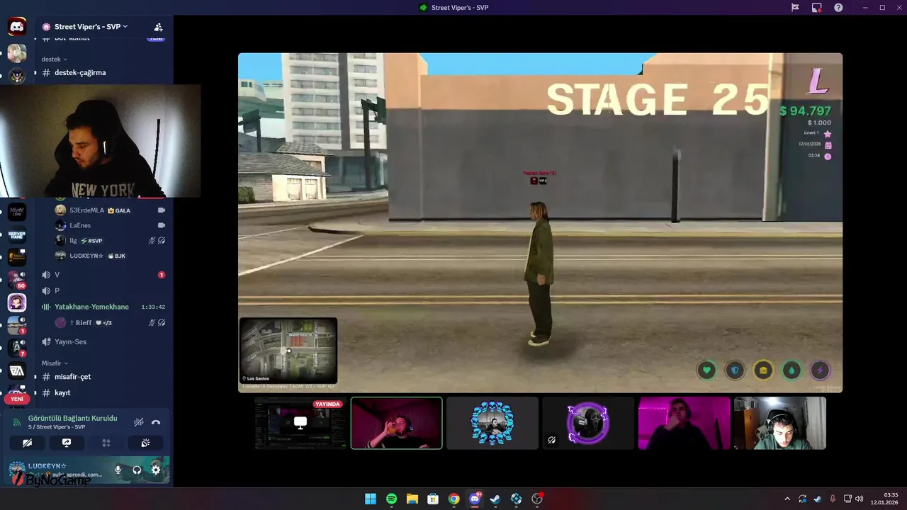The height and width of the screenshot is (510, 907).
Task: Open the Discord help question mark icon
Action: [838, 8]
